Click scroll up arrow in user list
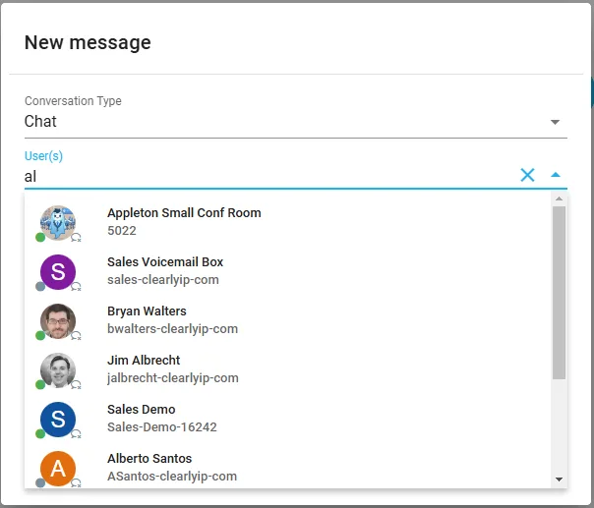The height and width of the screenshot is (508, 594). [x=559, y=198]
